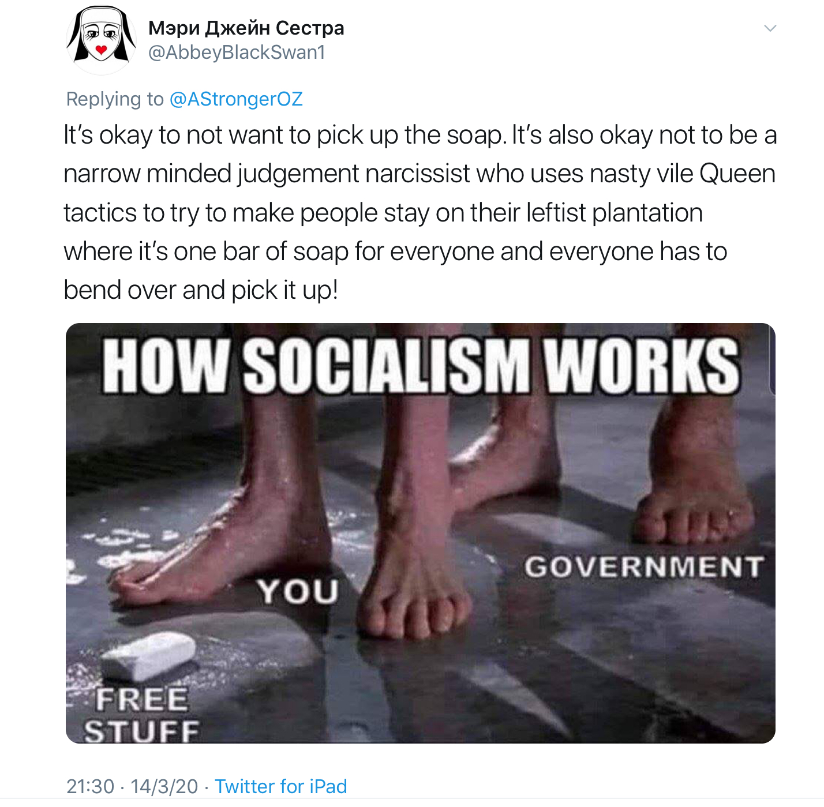Click the @AbbeyBlackSwan1 handle
This screenshot has height=807, width=824.
point(237,52)
